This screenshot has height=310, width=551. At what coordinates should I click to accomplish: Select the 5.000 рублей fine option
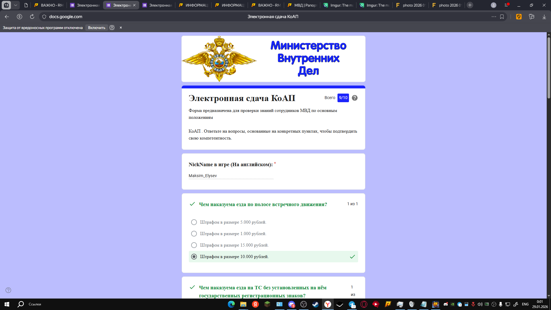pos(194,222)
